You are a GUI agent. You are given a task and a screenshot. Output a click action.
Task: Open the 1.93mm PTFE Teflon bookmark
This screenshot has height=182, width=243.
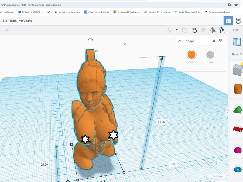pos(157,12)
